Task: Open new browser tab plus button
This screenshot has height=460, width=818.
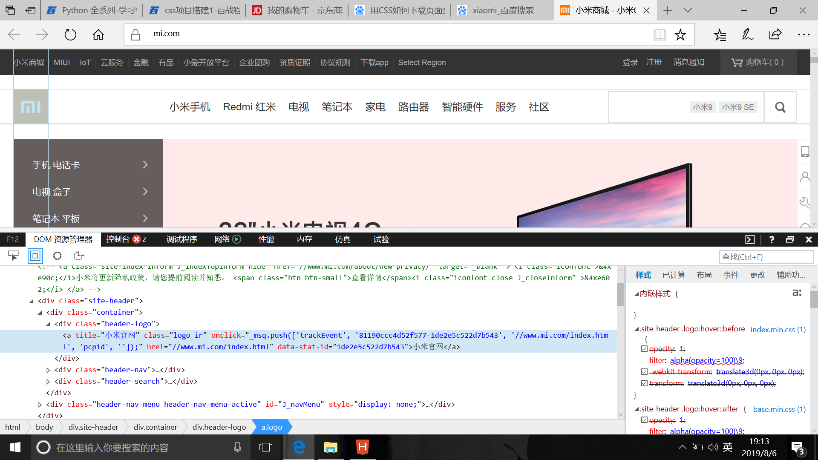Action: tap(668, 10)
